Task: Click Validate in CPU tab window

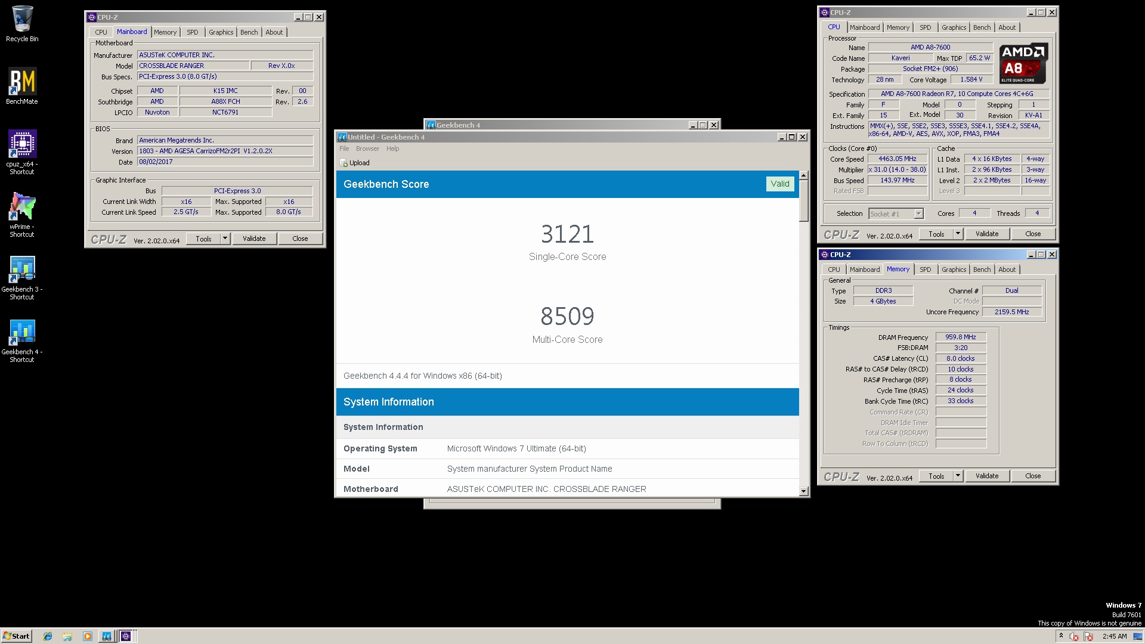Action: (x=987, y=234)
